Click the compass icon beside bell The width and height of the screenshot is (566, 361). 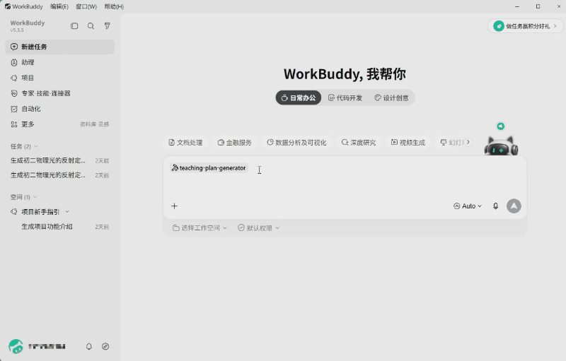(105, 347)
